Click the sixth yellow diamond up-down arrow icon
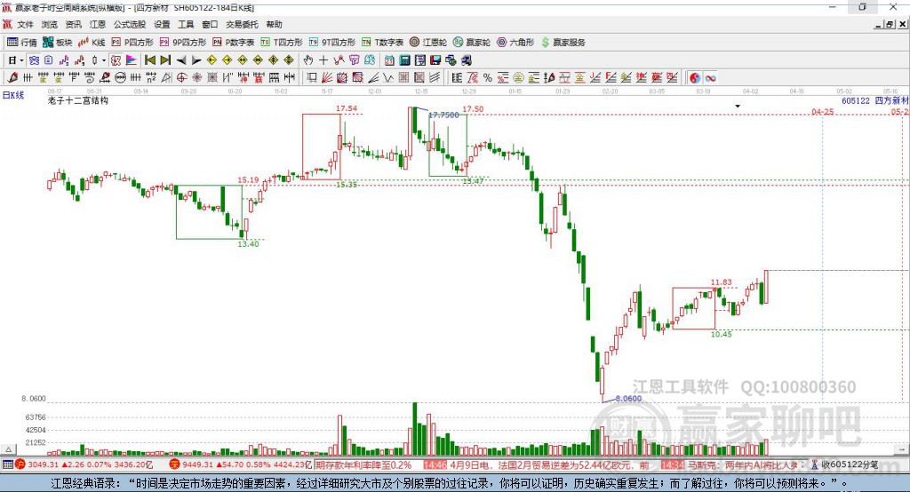The width and height of the screenshot is (910, 492). [x=289, y=60]
